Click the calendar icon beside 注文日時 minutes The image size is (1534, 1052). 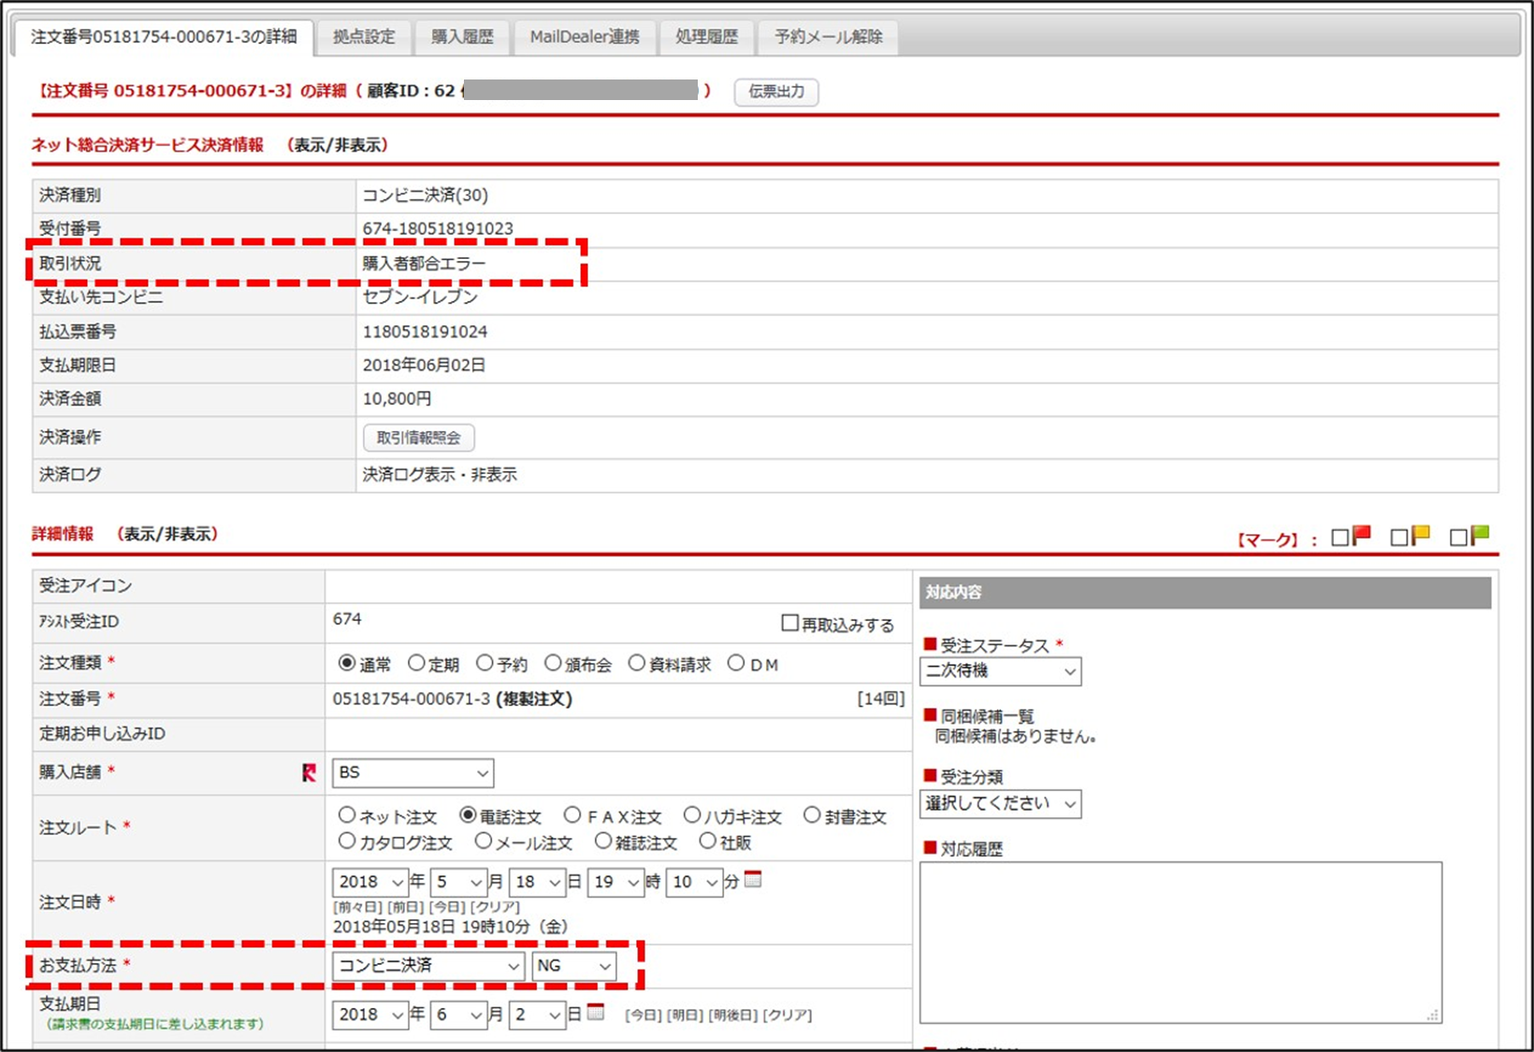(x=753, y=880)
